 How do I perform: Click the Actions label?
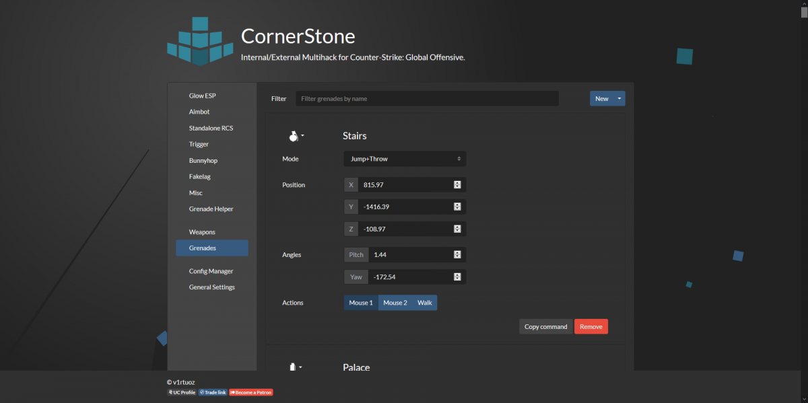(293, 303)
